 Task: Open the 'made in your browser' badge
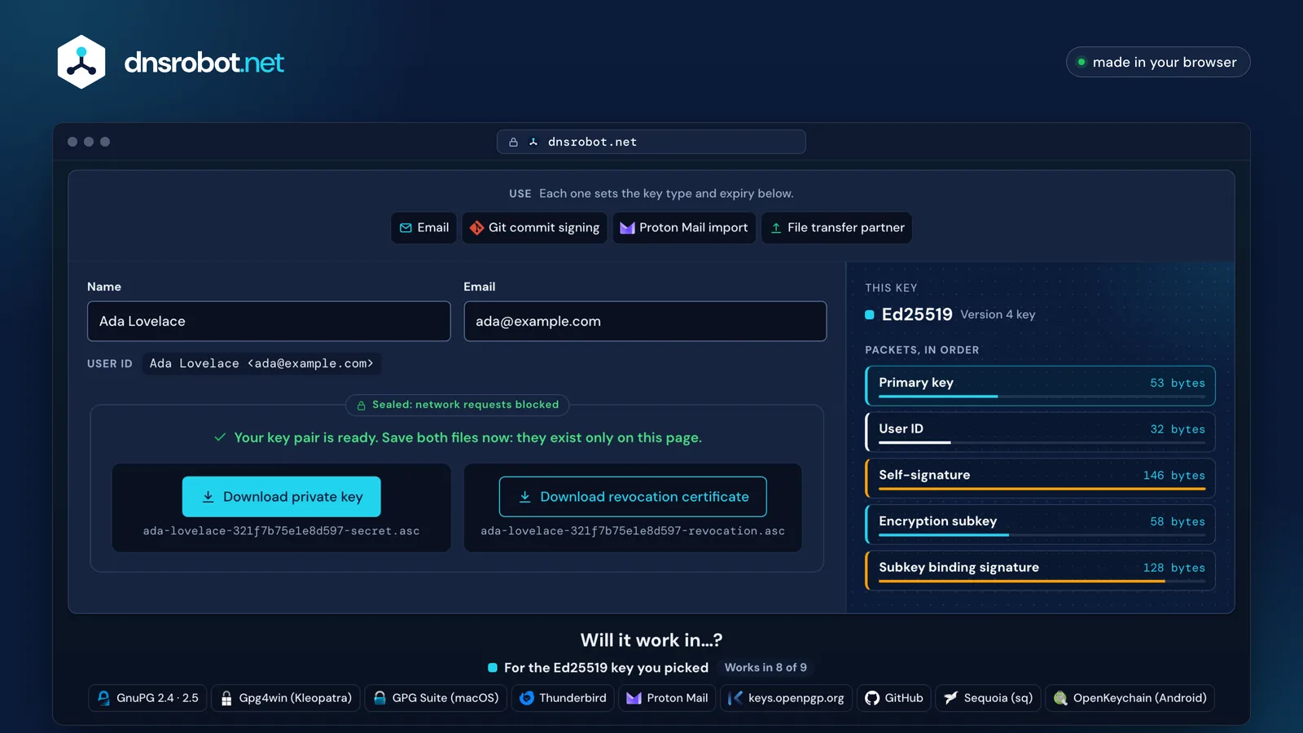click(x=1158, y=62)
